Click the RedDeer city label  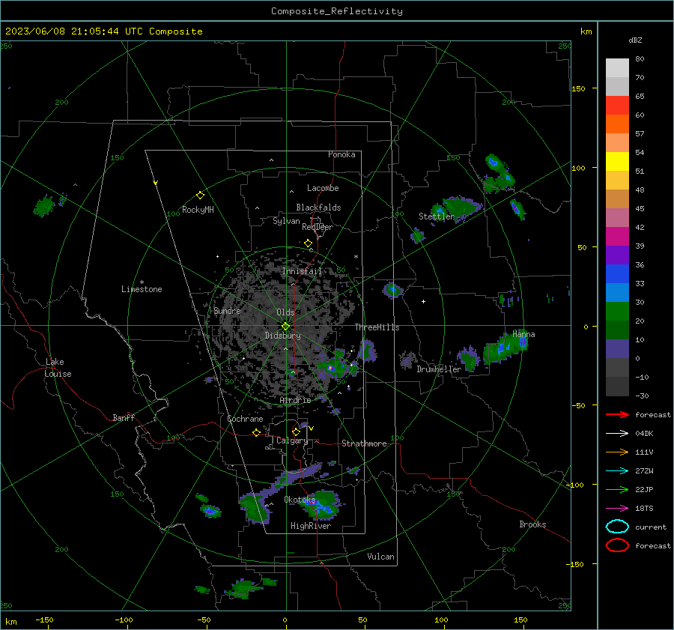click(318, 227)
